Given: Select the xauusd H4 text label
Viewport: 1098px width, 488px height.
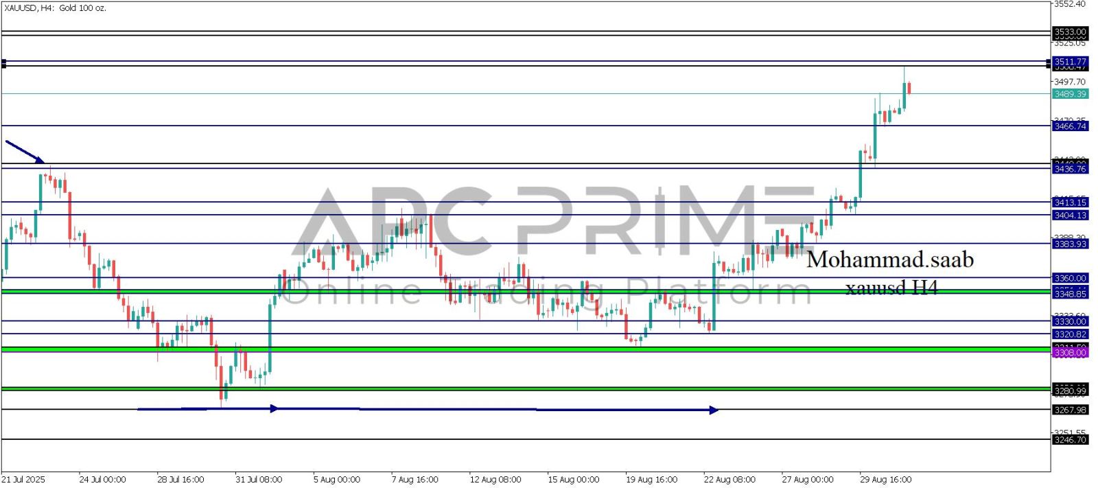Looking at the screenshot, I should 891,288.
